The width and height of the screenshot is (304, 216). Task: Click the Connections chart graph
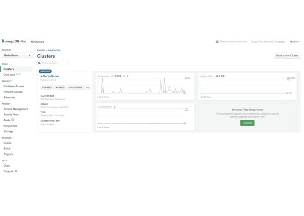pyautogui.click(x=141, y=116)
